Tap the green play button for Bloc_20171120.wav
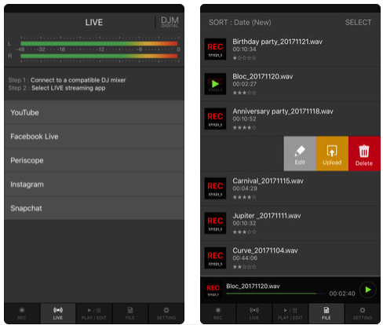This screenshot has height=325, width=383. tap(368, 290)
